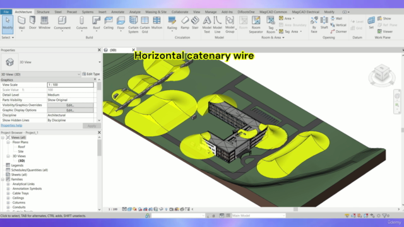Click Edit for Visibility/Graphics Overrides

click(x=70, y=105)
